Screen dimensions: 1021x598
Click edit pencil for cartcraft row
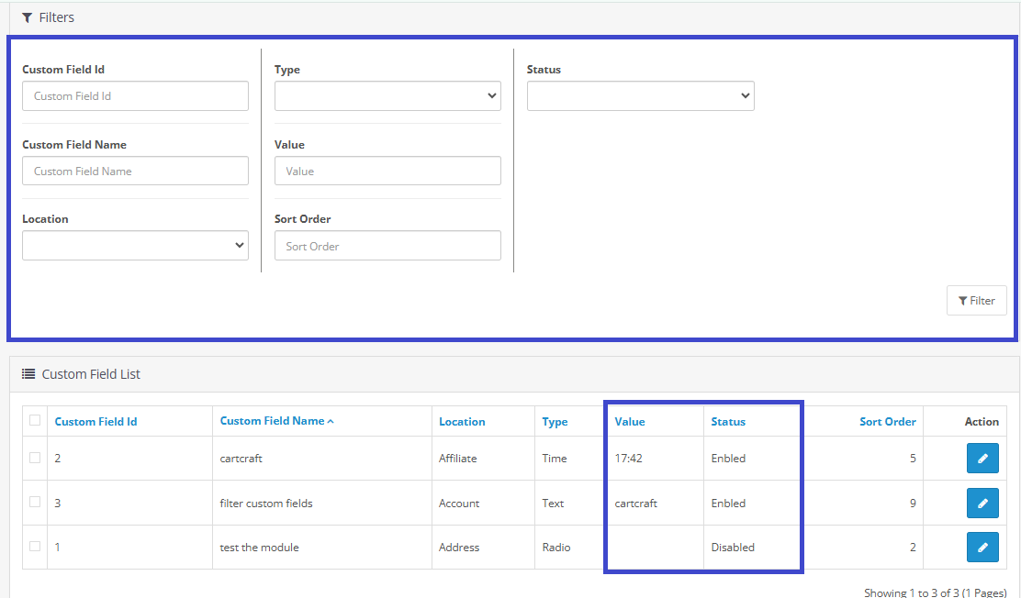click(982, 458)
